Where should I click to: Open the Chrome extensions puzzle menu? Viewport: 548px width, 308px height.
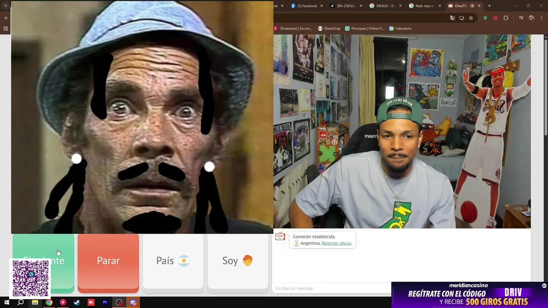pyautogui.click(x=506, y=18)
